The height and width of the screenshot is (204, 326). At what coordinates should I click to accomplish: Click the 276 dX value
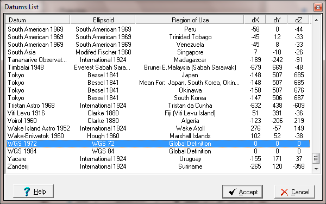pyautogui.click(x=255, y=128)
